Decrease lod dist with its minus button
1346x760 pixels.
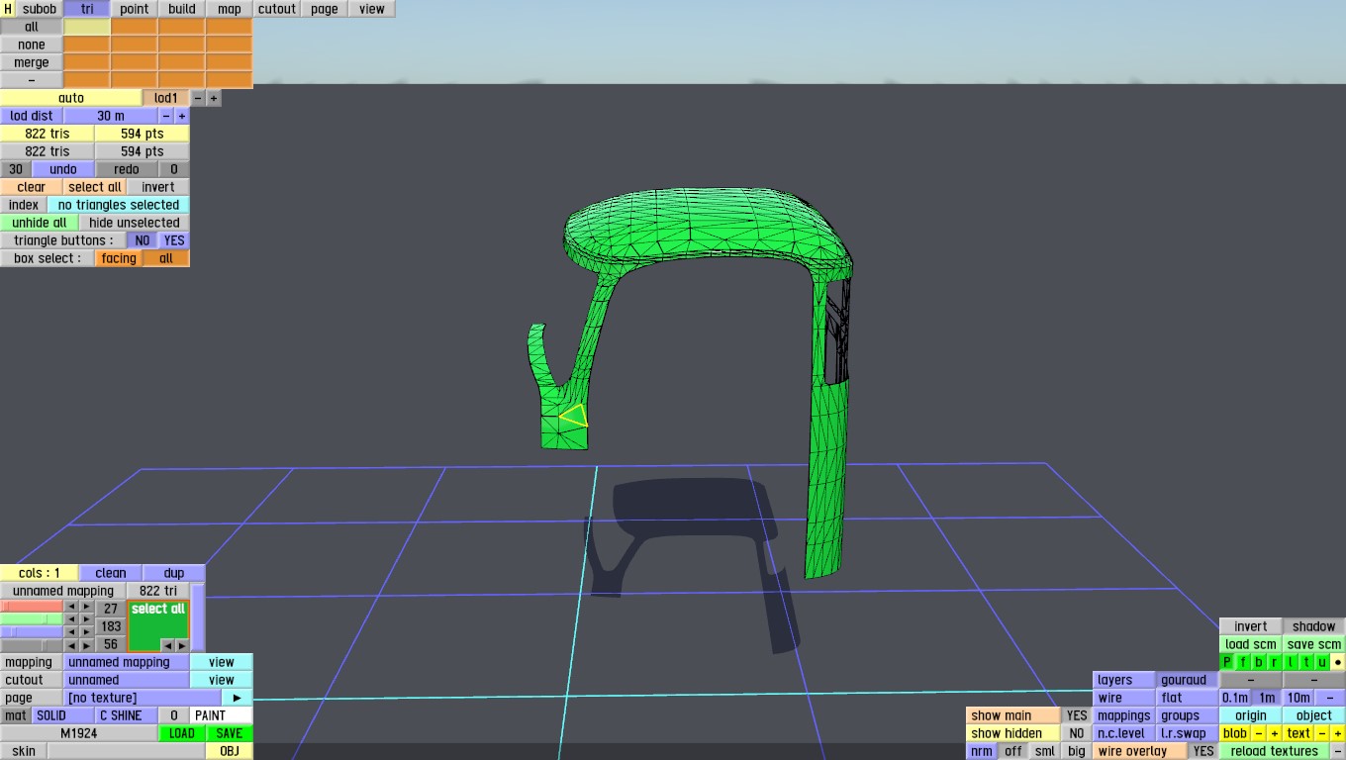[166, 116]
